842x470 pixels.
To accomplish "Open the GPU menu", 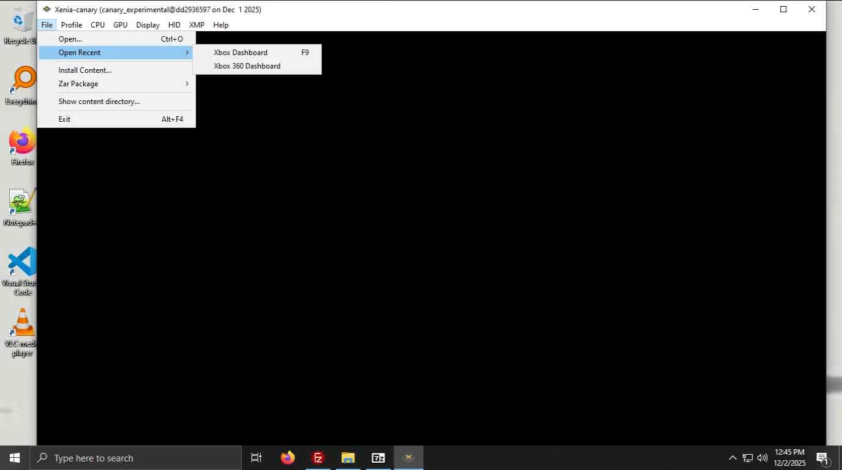I will coord(121,25).
